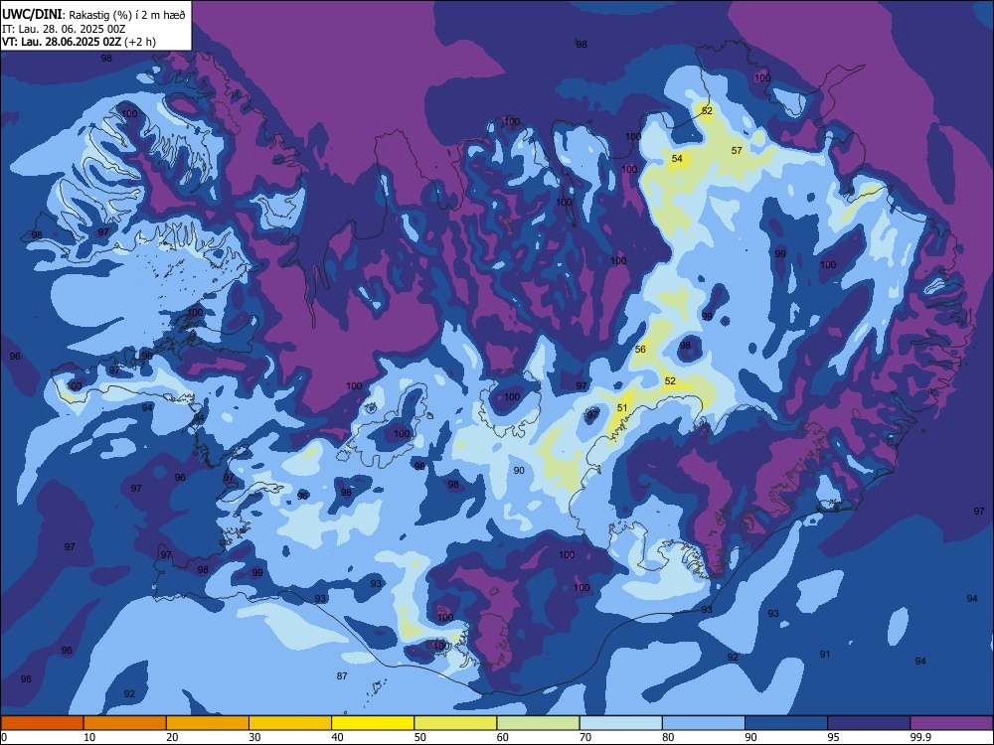Click the legend scale label 99.9
This screenshot has height=745, width=994.
pyautogui.click(x=919, y=737)
